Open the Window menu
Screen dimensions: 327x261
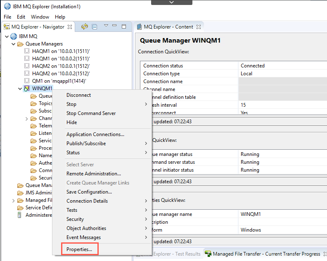40,17
